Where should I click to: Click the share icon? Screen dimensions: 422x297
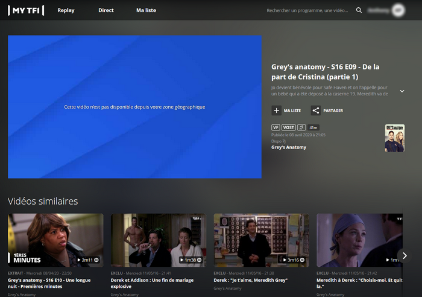[316, 110]
